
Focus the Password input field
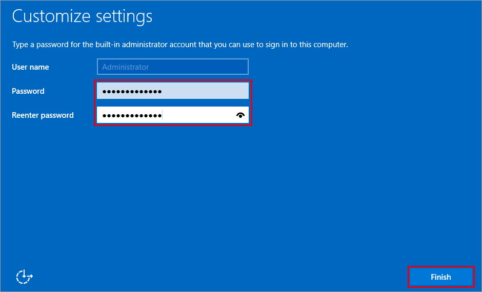(173, 91)
